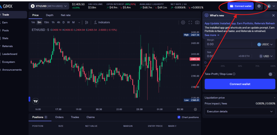Switch to the Net rate tab
277x135 pixels.
pos(65,15)
